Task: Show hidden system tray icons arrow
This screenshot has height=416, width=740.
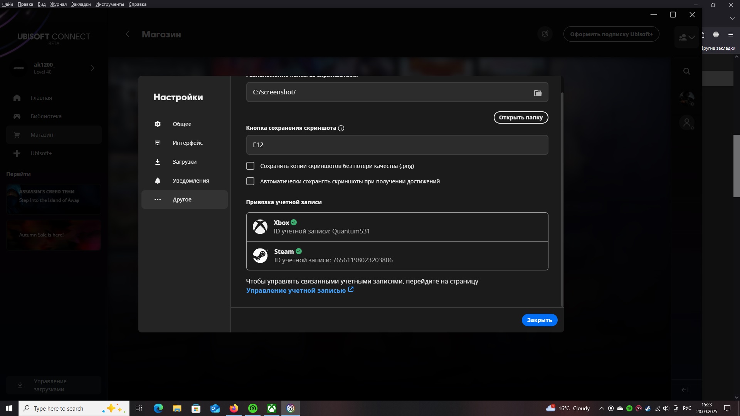Action: (x=601, y=408)
